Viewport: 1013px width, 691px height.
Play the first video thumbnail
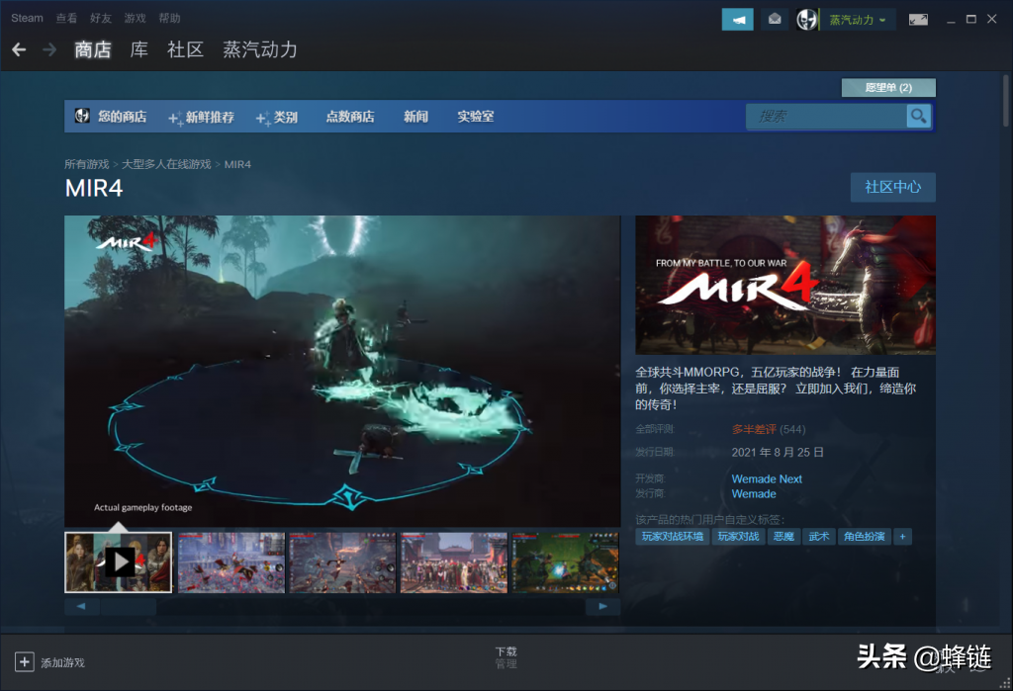click(x=119, y=561)
